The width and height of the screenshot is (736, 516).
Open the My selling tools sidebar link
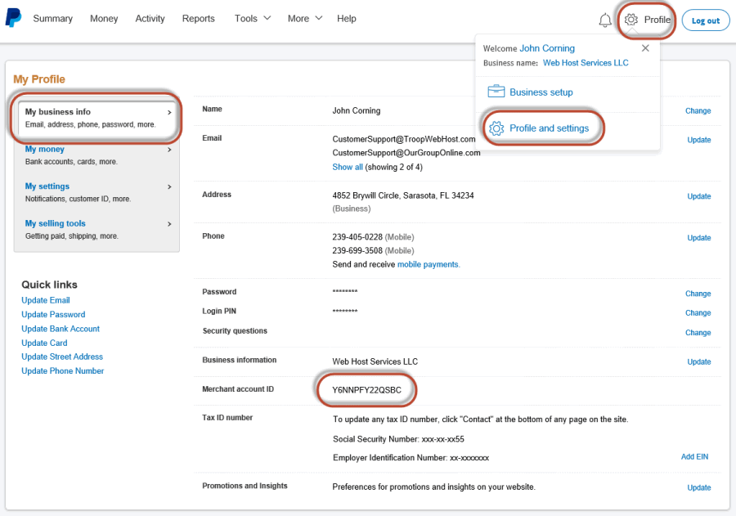click(x=55, y=223)
